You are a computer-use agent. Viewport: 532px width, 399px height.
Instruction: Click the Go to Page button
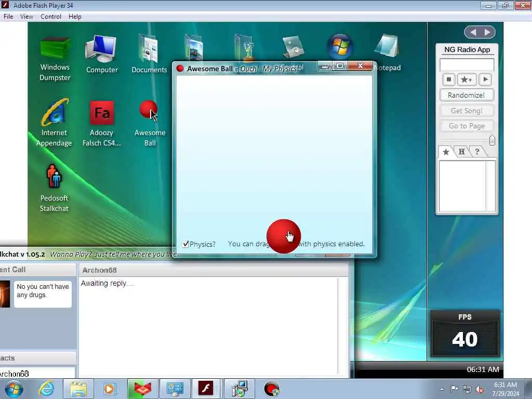tap(467, 126)
